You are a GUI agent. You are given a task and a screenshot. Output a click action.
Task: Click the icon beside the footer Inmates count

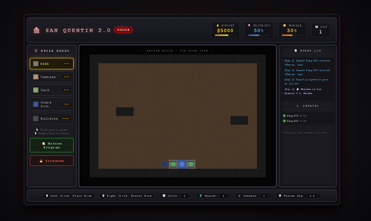click(x=240, y=196)
